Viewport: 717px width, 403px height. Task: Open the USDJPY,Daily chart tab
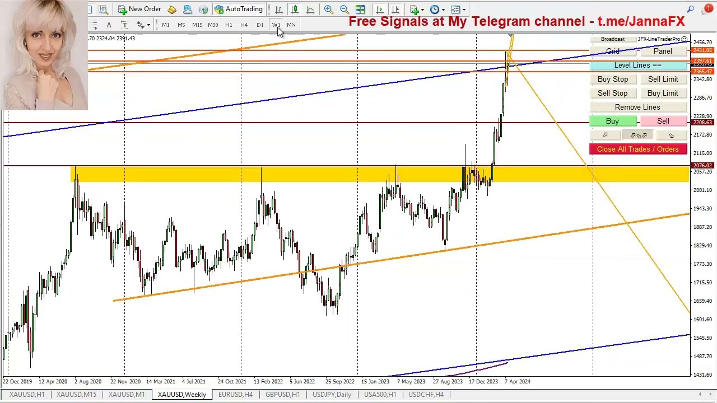pos(332,395)
